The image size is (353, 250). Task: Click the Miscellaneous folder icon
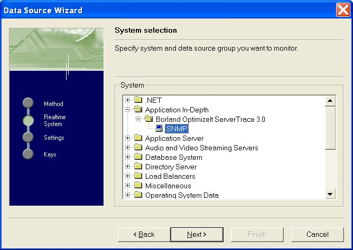138,185
